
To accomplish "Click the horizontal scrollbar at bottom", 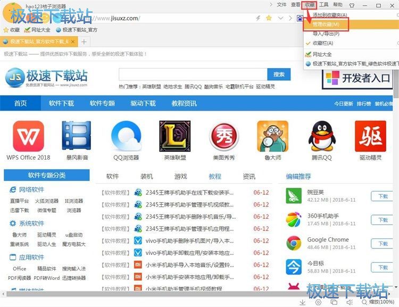I will (196, 294).
